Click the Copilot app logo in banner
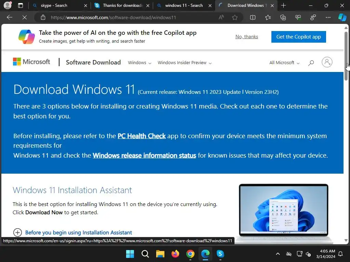The width and height of the screenshot is (350, 262). click(27, 37)
